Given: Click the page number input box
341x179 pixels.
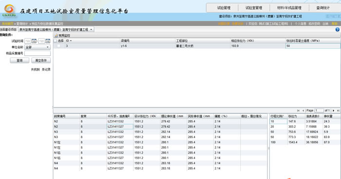Looking at the screenshot, I should point(319,110).
